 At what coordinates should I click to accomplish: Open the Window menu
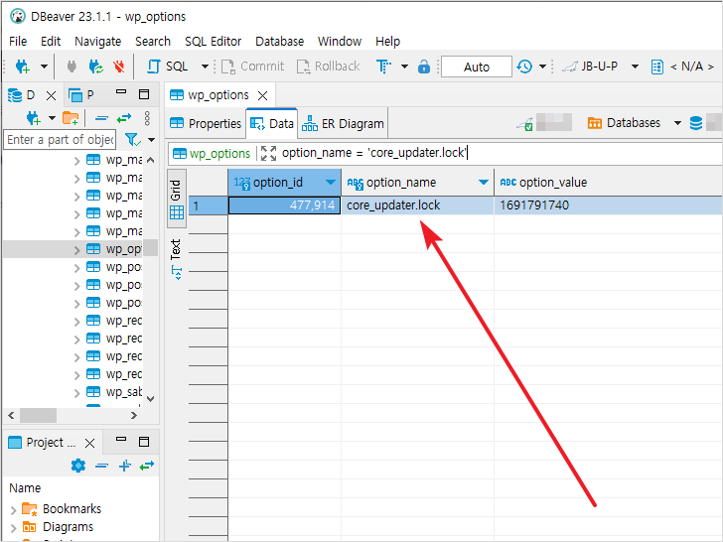tap(340, 42)
